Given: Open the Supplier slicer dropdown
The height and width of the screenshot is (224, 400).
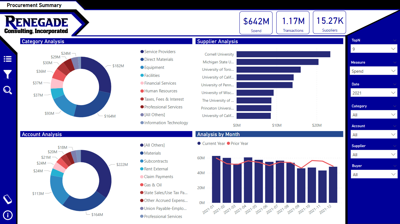Looking at the screenshot, I should [x=374, y=155].
